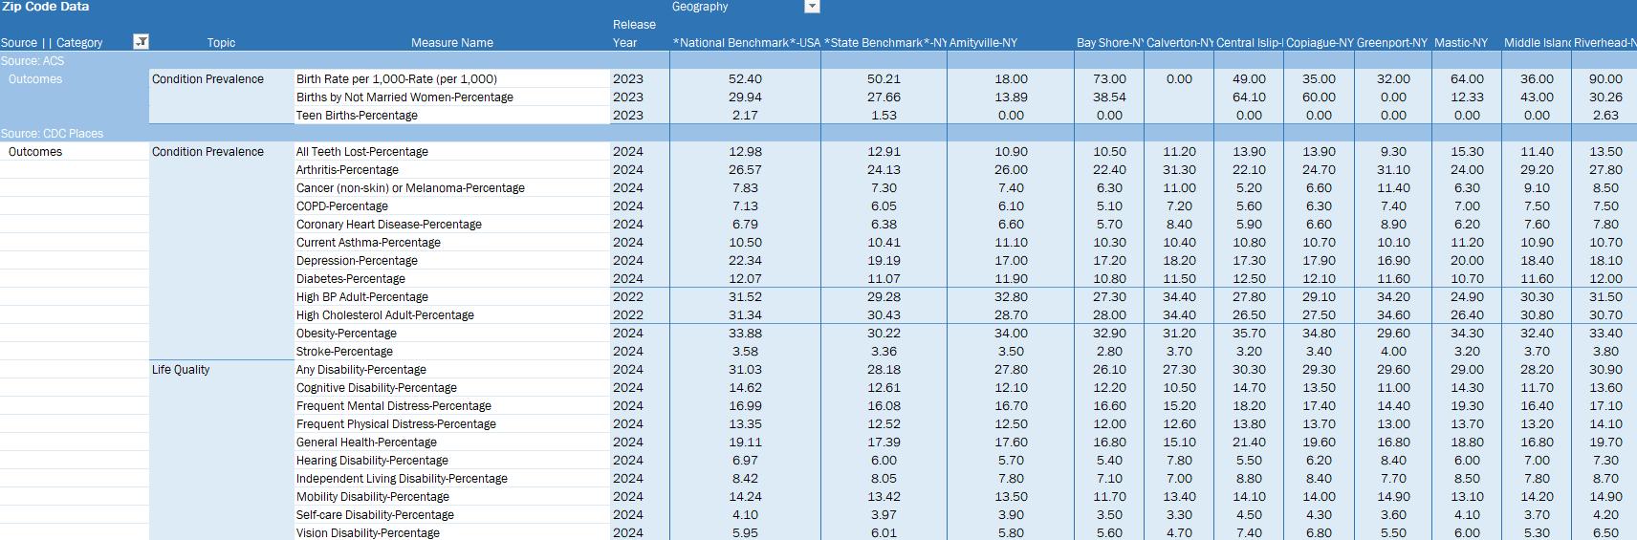The height and width of the screenshot is (540, 1637).
Task: Select release year 2023 for Teen Births
Action: [628, 116]
